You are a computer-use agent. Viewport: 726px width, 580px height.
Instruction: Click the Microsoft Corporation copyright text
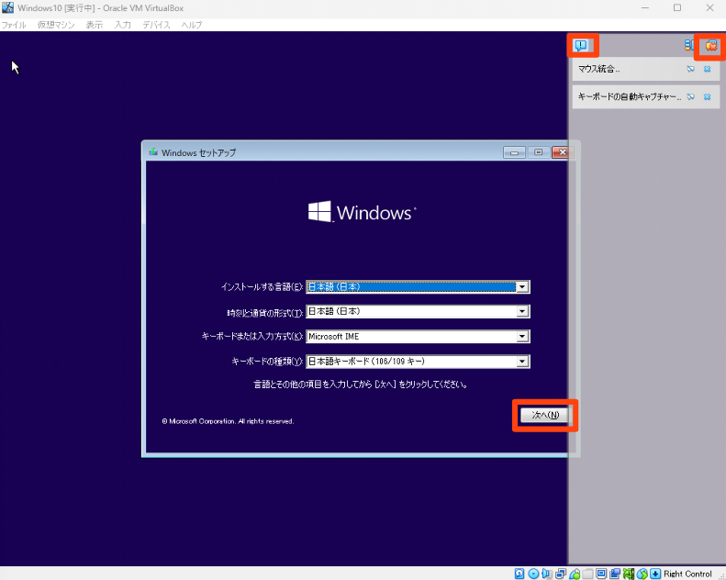pyautogui.click(x=228, y=421)
